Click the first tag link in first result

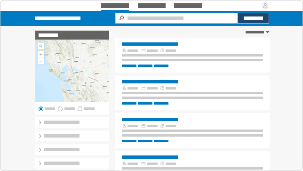pyautogui.click(x=129, y=66)
